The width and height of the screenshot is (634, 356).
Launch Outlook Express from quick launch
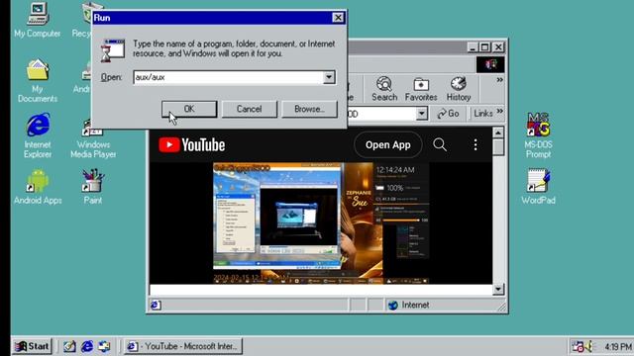104,346
